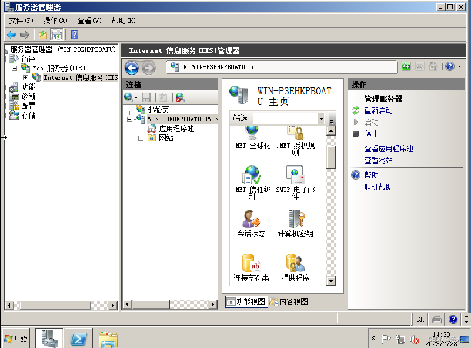
Task: Collapse the Web 服务器(IIS) node
Action: click(x=14, y=67)
